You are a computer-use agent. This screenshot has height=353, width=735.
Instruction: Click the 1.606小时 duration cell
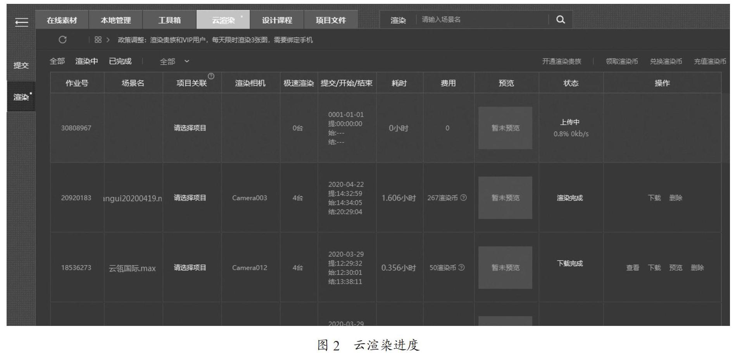pyautogui.click(x=399, y=198)
